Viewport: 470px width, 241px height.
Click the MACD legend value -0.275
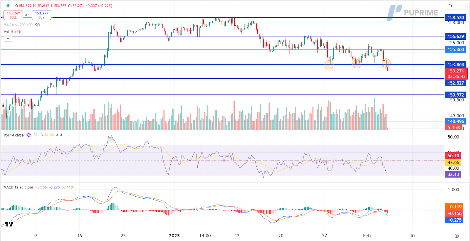[54, 187]
